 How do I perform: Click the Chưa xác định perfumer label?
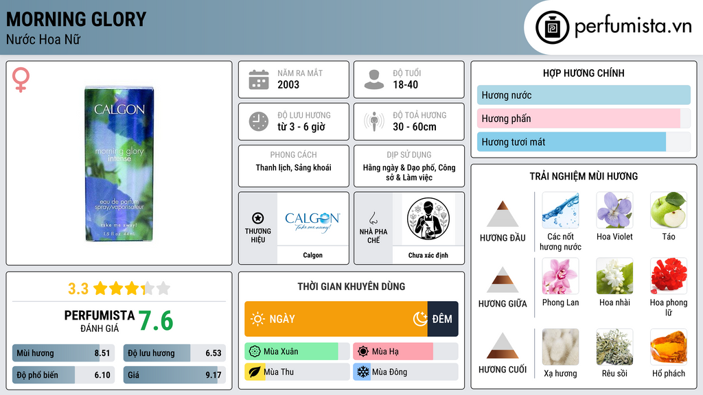[428, 255]
